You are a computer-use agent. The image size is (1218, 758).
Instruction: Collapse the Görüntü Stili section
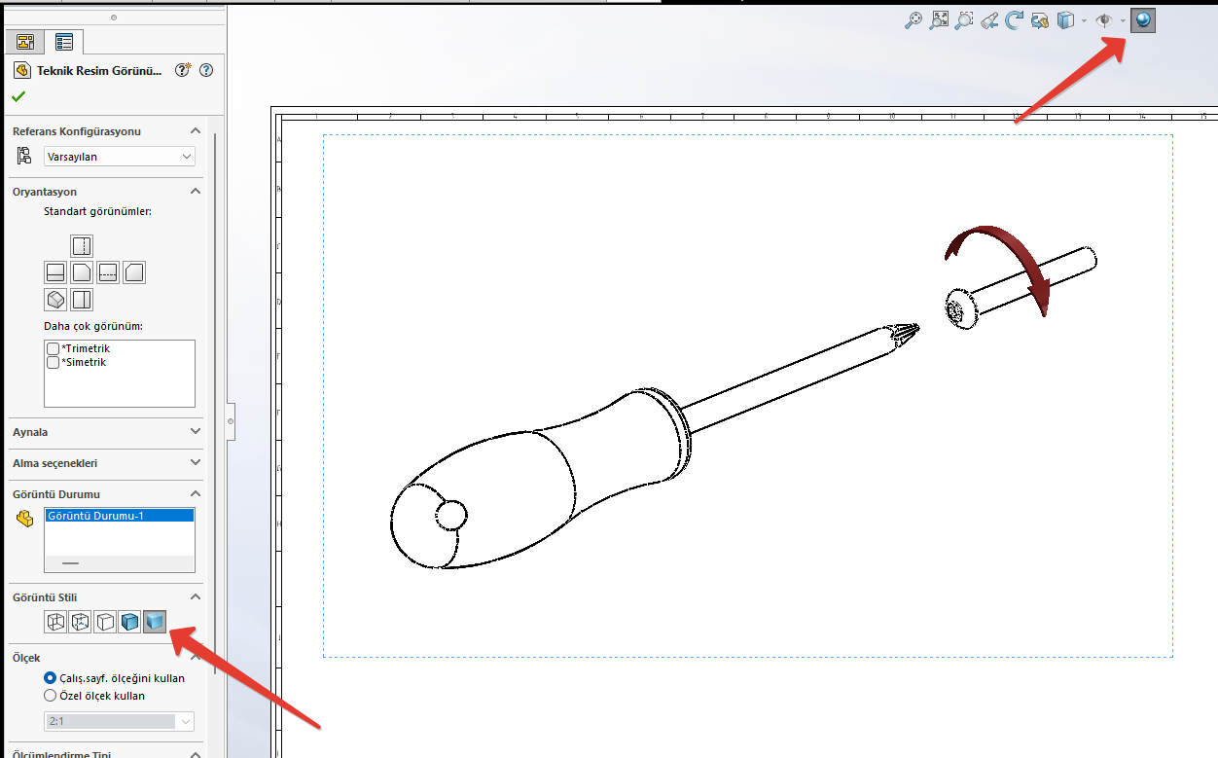tap(196, 596)
